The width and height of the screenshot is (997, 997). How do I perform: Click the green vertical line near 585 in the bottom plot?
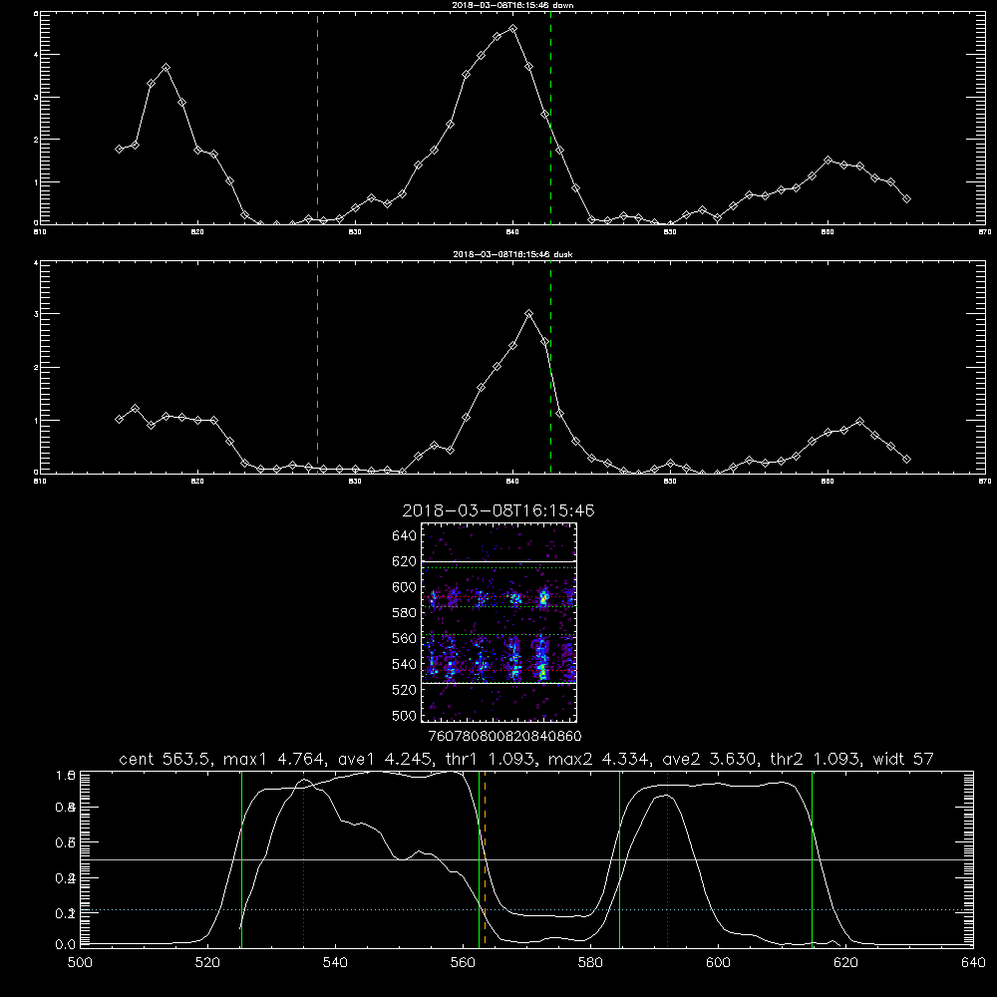click(619, 858)
